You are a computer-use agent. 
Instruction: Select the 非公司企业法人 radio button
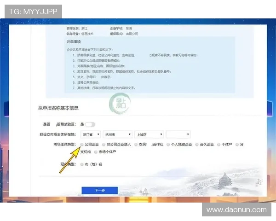103,145
